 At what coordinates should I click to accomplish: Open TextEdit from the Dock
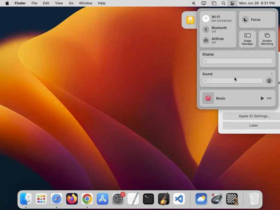click(x=133, y=199)
